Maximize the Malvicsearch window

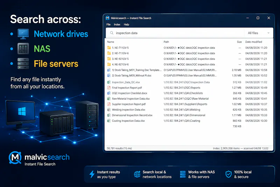pyautogui.click(x=258, y=18)
